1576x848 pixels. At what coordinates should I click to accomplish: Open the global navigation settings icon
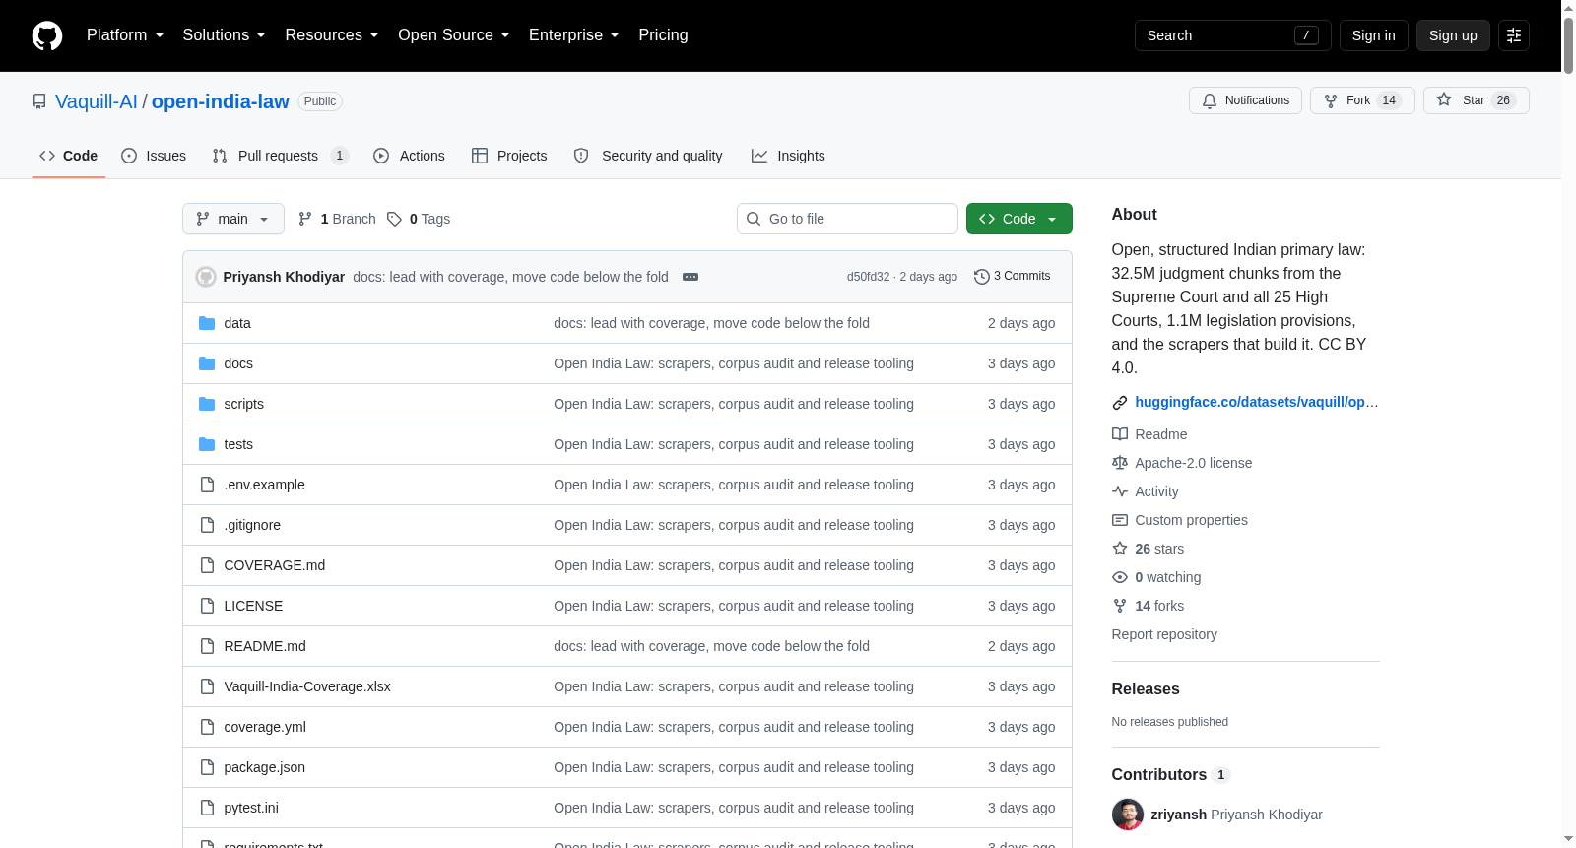[x=1514, y=35]
